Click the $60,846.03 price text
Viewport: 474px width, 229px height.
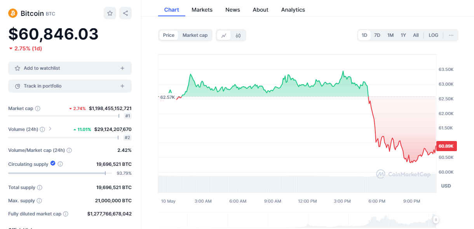click(x=53, y=34)
